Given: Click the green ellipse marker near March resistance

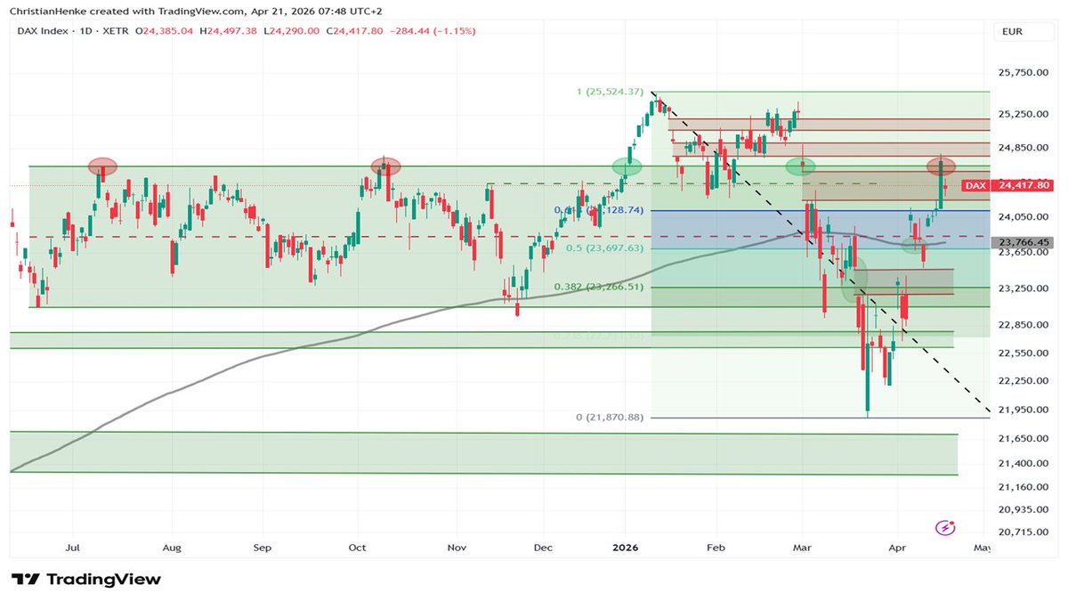Looking at the screenshot, I should (x=802, y=166).
